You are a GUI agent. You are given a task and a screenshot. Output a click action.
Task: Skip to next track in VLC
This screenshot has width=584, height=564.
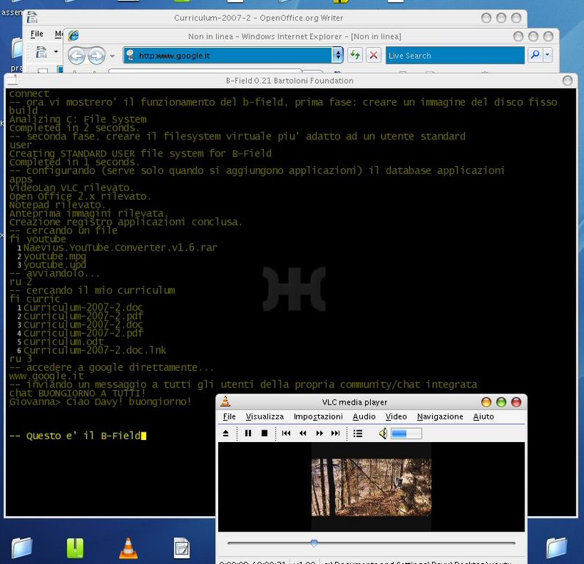tap(336, 433)
